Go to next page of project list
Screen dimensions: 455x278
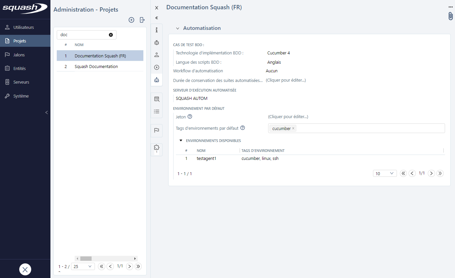pyautogui.click(x=130, y=266)
